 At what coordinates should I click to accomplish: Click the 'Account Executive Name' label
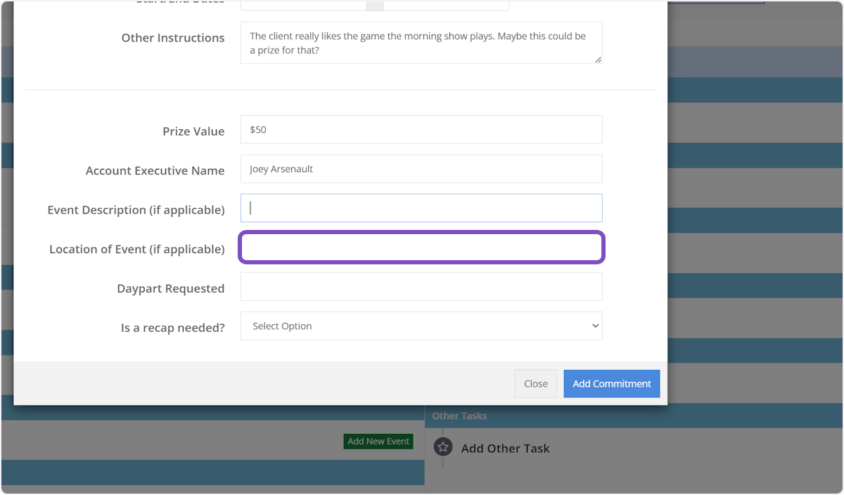tap(155, 171)
